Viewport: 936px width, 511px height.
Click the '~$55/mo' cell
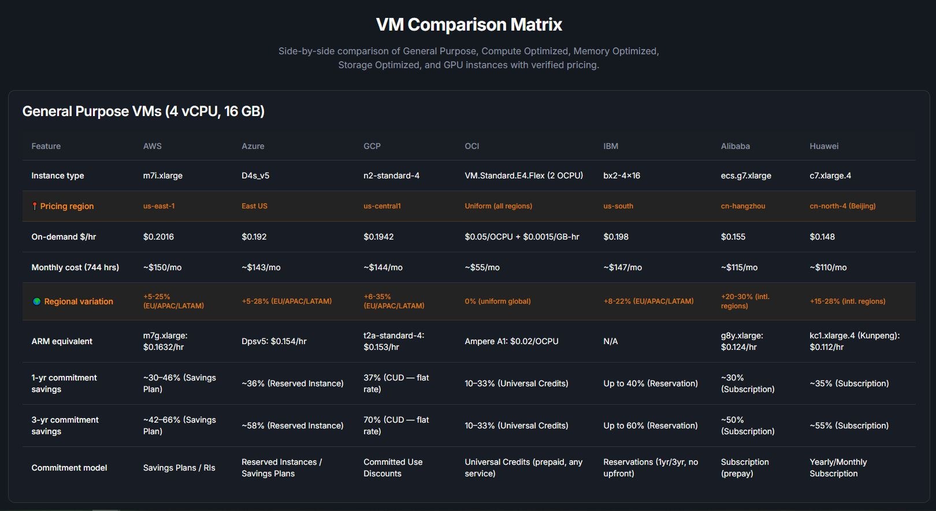pyautogui.click(x=482, y=267)
